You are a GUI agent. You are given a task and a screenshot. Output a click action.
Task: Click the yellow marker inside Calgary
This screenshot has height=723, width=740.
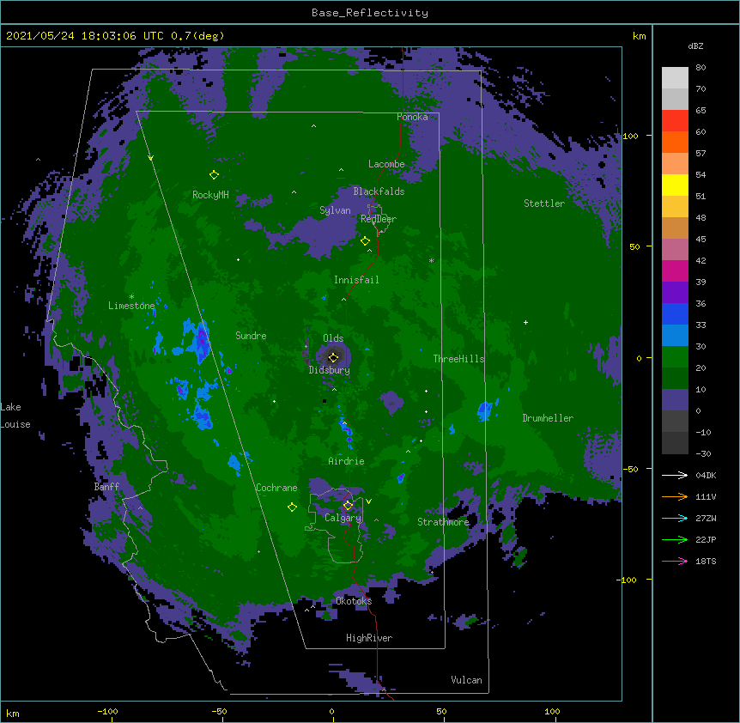(348, 506)
